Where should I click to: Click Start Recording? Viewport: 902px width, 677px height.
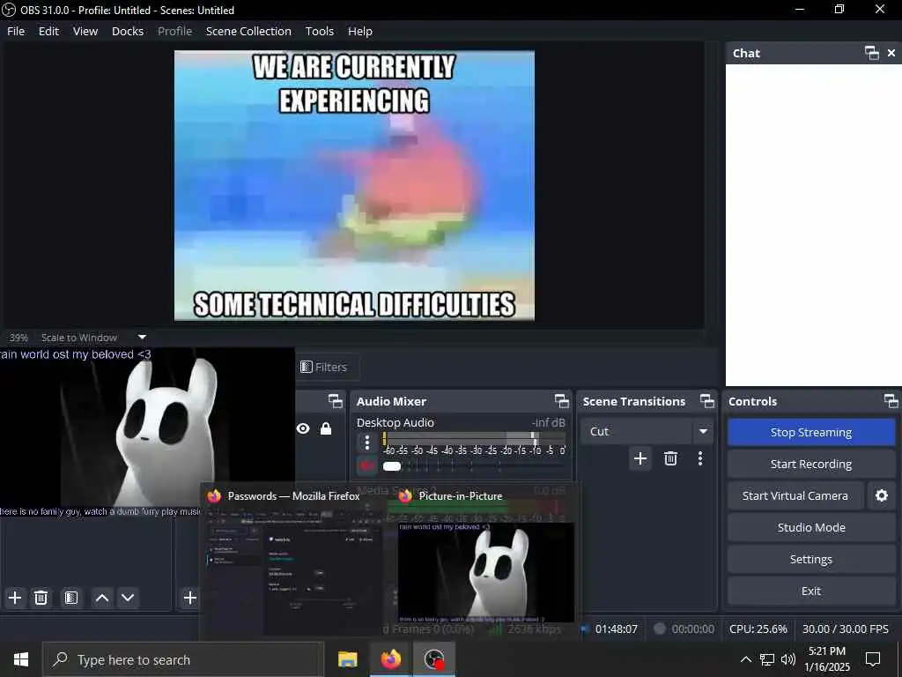(x=811, y=464)
